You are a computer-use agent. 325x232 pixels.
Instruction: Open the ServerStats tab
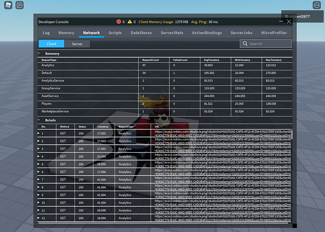pos(172,33)
